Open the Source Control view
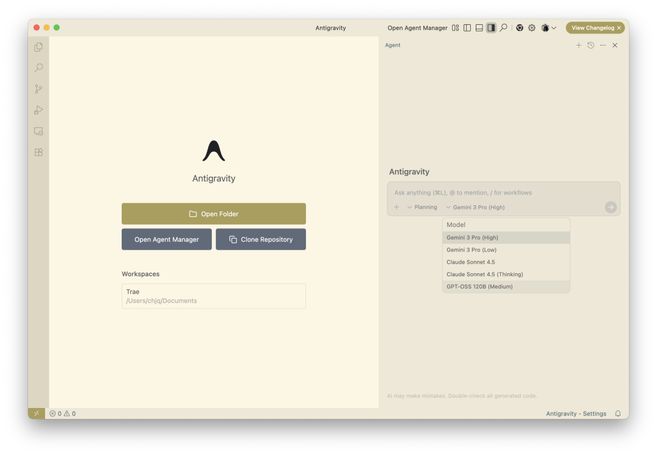The height and width of the screenshot is (456, 657). pos(38,89)
